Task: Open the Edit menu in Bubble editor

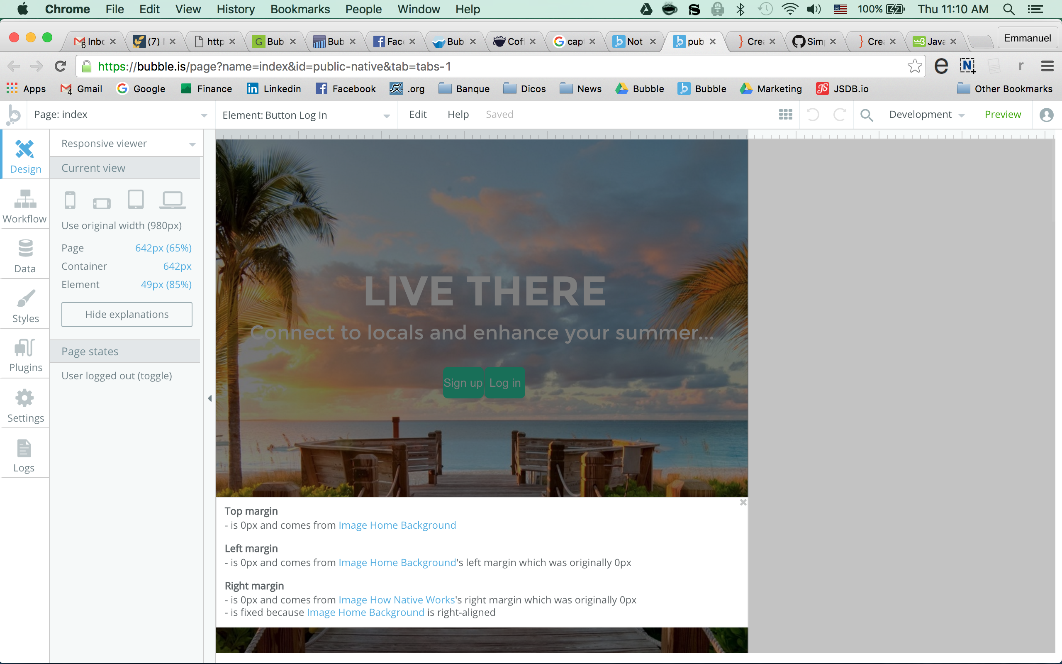Action: [417, 115]
